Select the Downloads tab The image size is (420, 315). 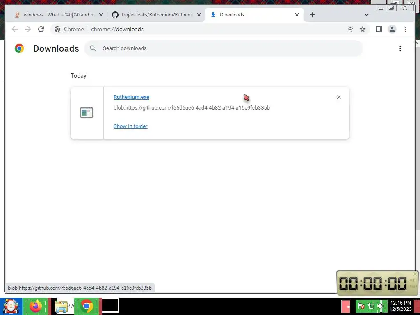click(x=254, y=15)
